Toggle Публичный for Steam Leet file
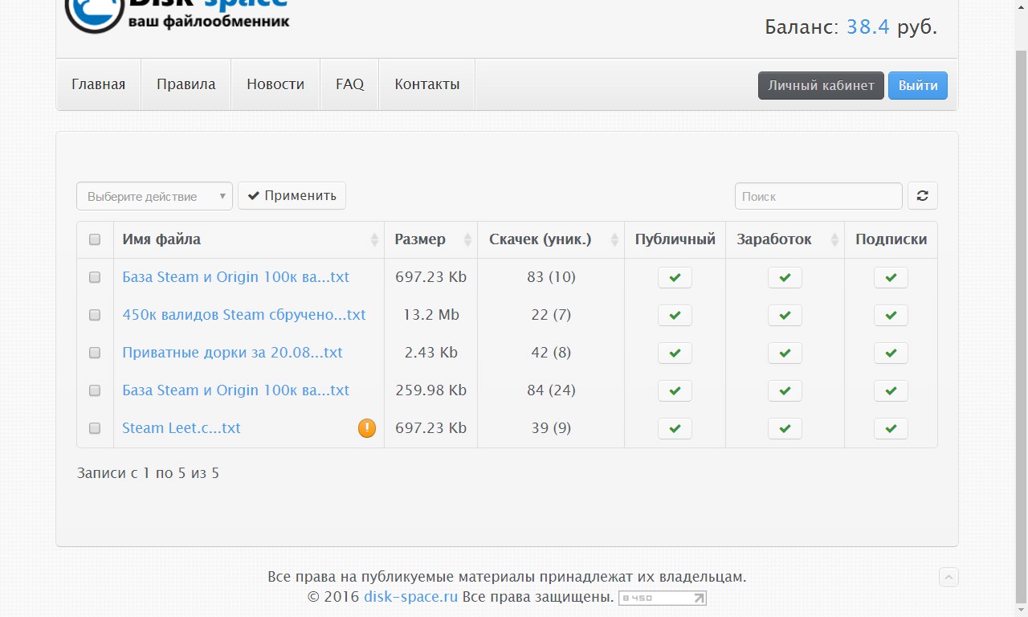The height and width of the screenshot is (617, 1028). click(x=675, y=429)
